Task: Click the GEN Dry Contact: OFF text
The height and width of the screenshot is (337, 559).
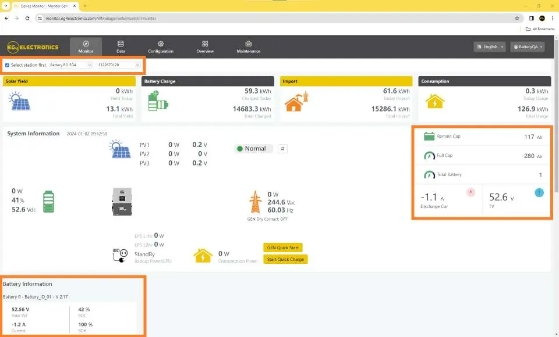Action: pos(267,219)
